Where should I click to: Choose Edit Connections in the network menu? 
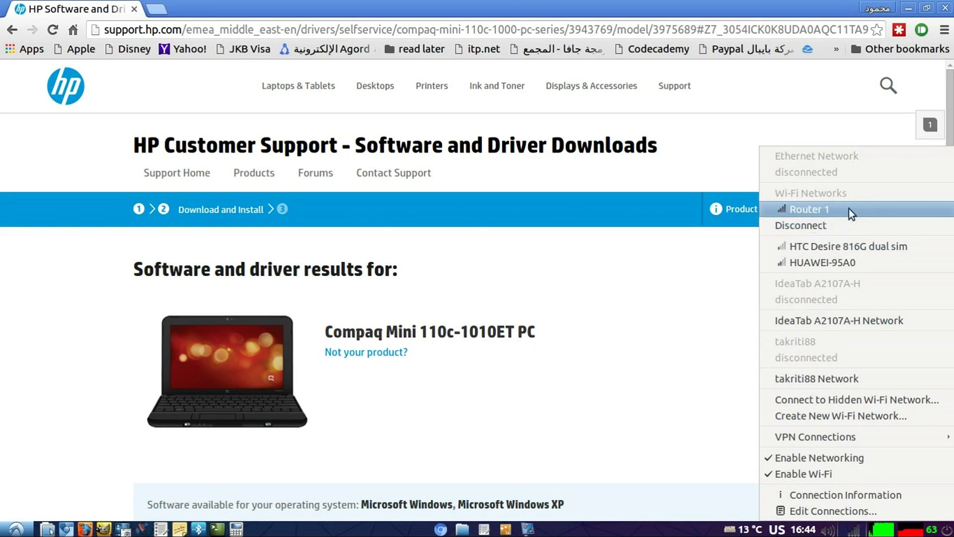tap(832, 511)
